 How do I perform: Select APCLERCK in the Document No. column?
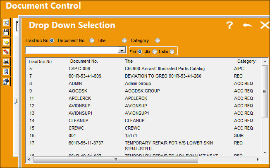click(x=80, y=98)
